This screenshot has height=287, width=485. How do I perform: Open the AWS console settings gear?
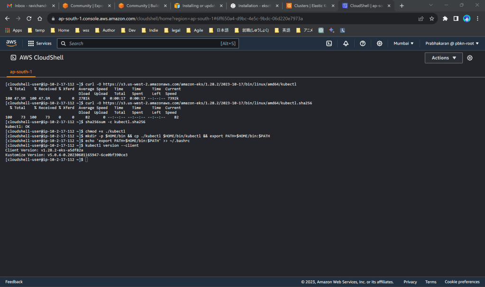pyautogui.click(x=380, y=44)
